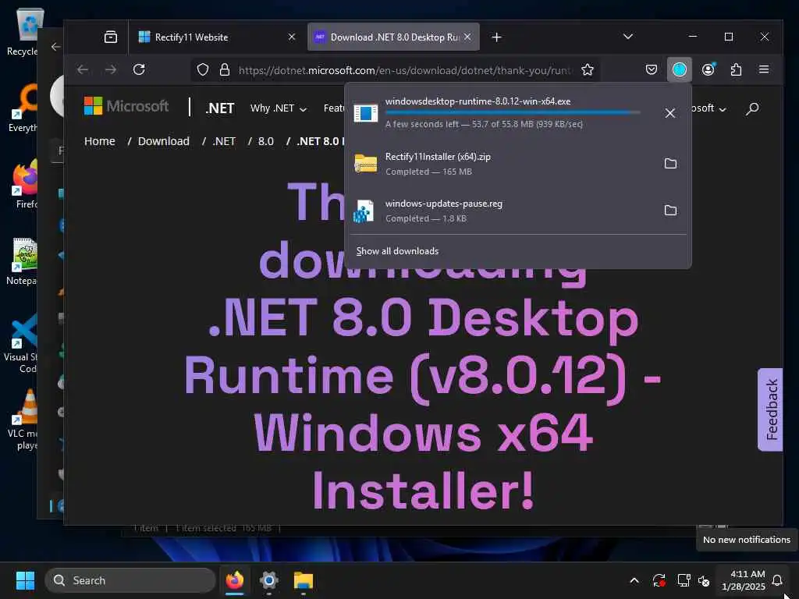Click the muted volume tray icon
Screen dimensions: 799x599
[x=704, y=580]
